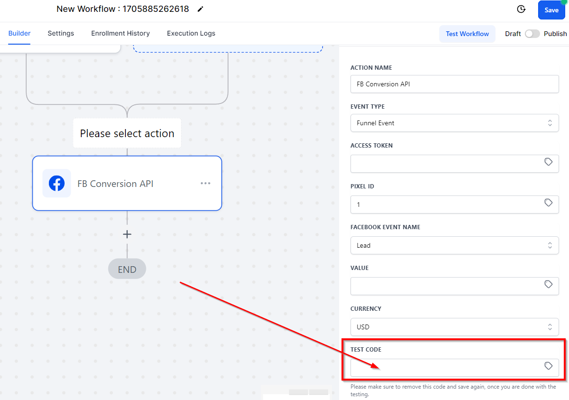
Task: Click into the Action Name input field
Action: coord(455,84)
